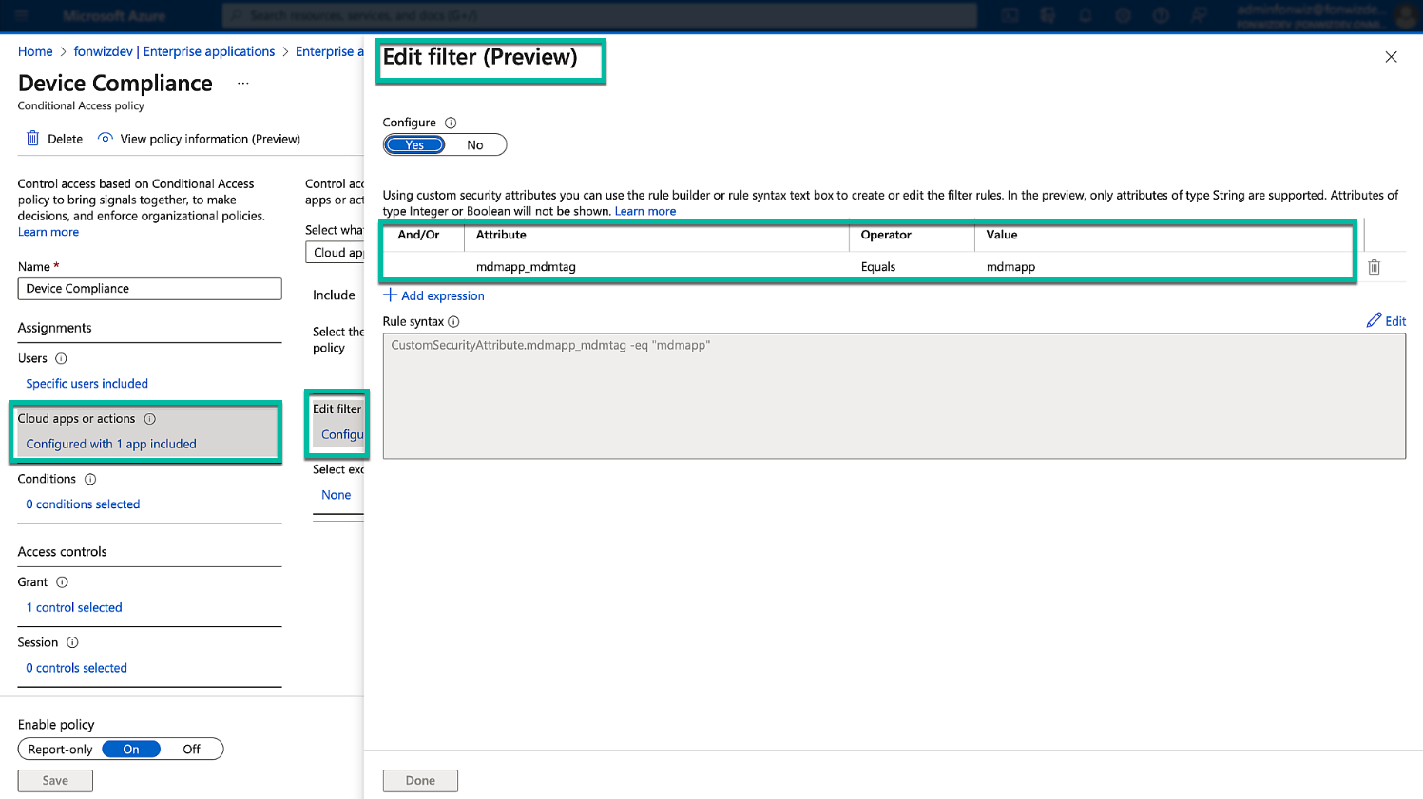Click the info icon next to Rule syntax
1423x799 pixels.
[x=453, y=322]
